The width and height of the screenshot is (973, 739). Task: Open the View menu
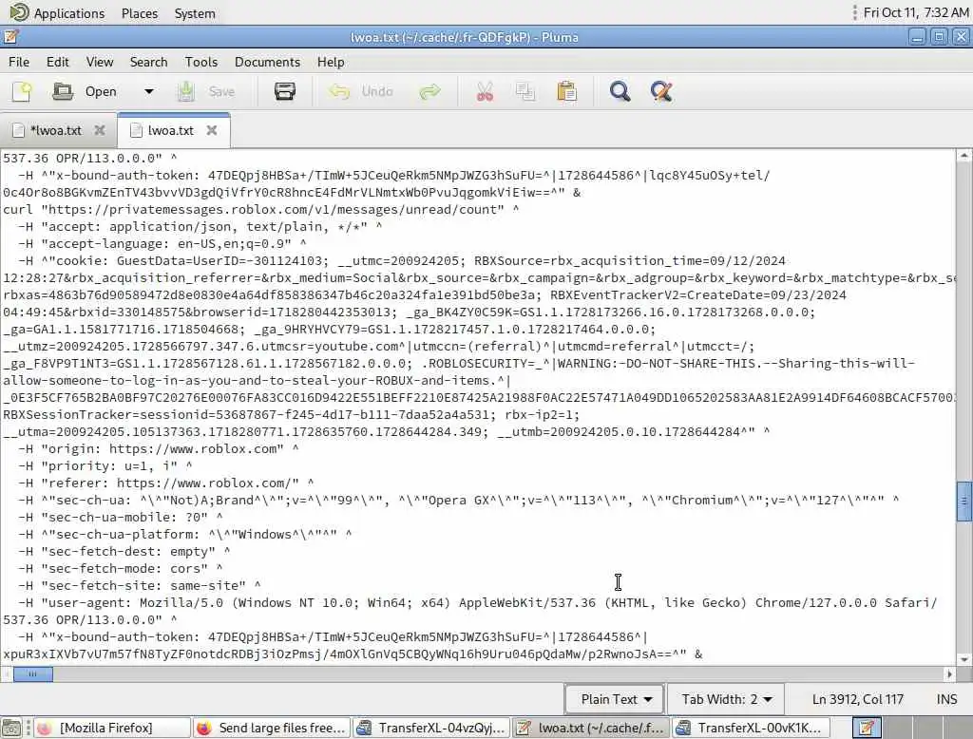[100, 62]
